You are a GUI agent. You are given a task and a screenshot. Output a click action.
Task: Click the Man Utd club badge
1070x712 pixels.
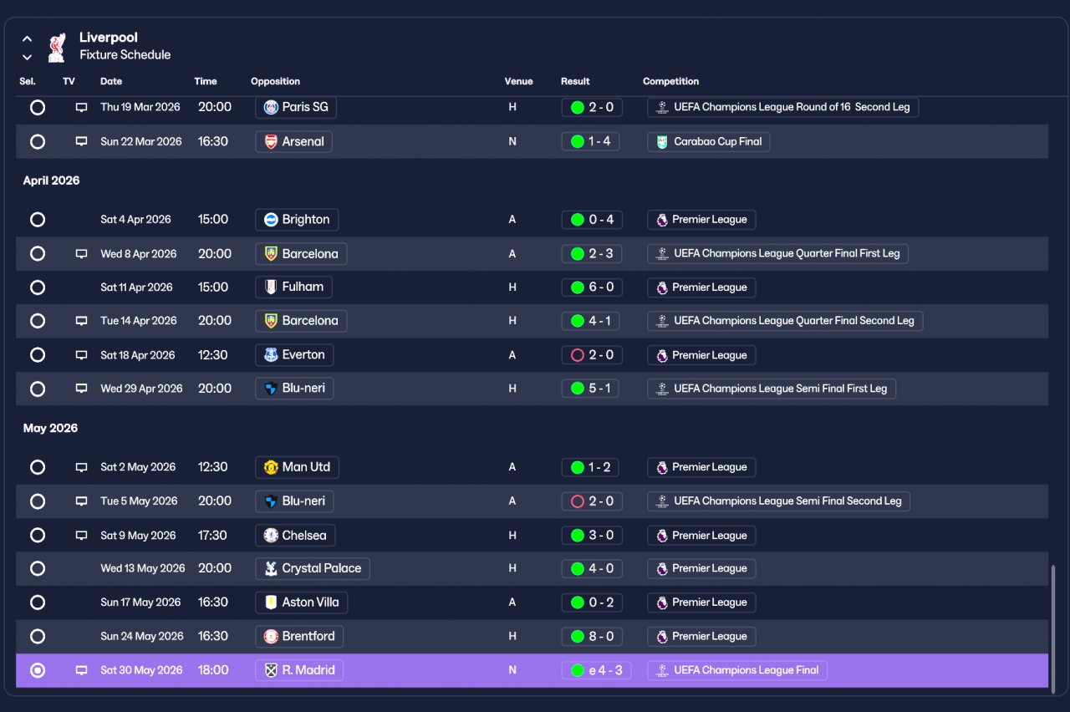tap(271, 467)
